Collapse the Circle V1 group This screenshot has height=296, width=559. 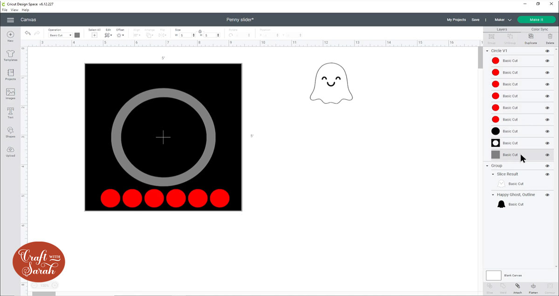point(487,50)
